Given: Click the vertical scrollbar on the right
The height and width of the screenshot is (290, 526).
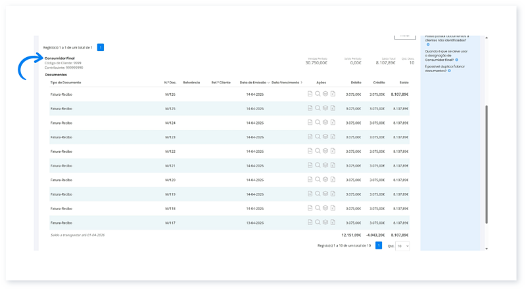Looking at the screenshot, I should click(487, 164).
